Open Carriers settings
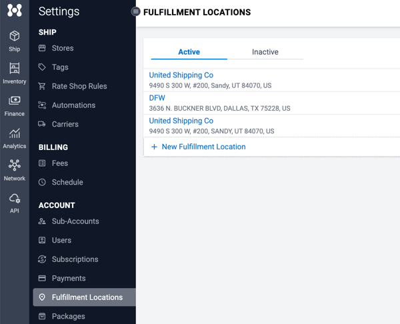This screenshot has width=400, height=324. point(65,124)
